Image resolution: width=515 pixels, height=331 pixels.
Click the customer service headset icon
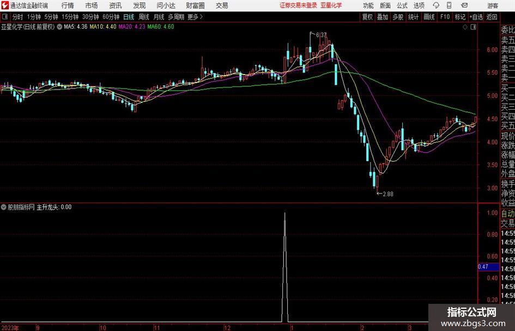tap(436, 5)
